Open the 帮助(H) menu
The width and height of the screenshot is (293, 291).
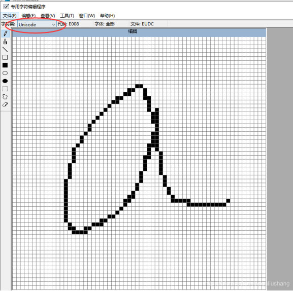108,16
